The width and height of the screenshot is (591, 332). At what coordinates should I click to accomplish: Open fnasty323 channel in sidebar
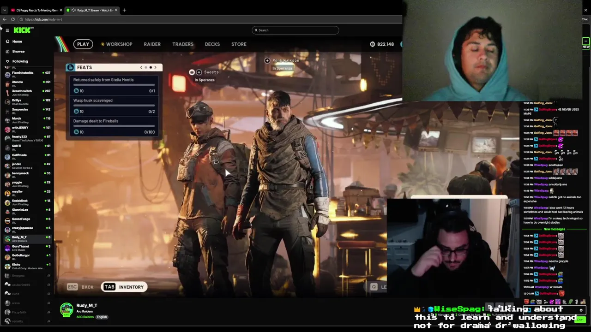tap(28, 137)
